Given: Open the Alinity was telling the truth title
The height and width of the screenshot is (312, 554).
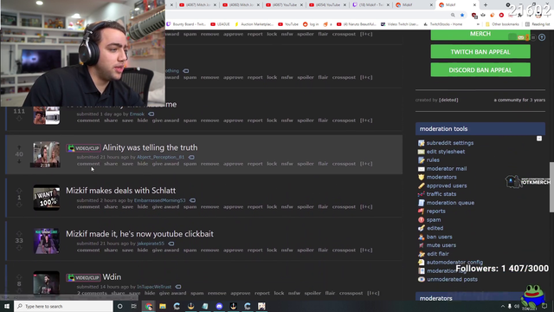Looking at the screenshot, I should point(150,147).
